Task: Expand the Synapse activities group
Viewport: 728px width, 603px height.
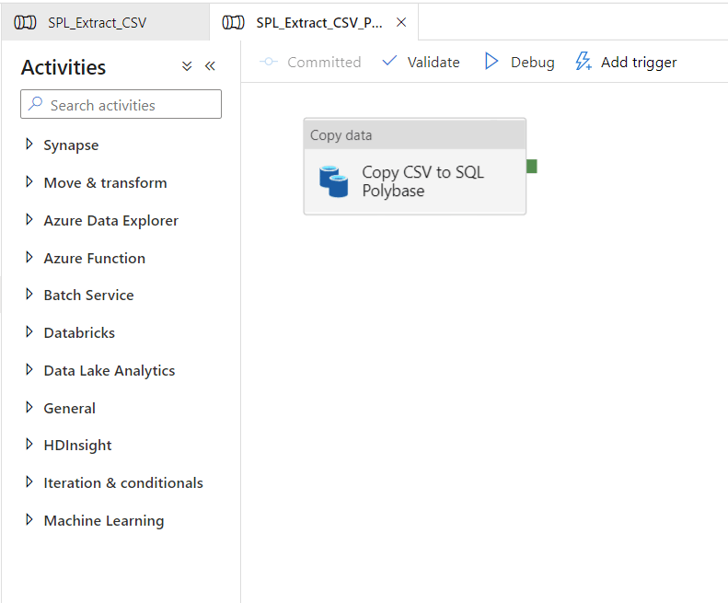Action: point(29,144)
